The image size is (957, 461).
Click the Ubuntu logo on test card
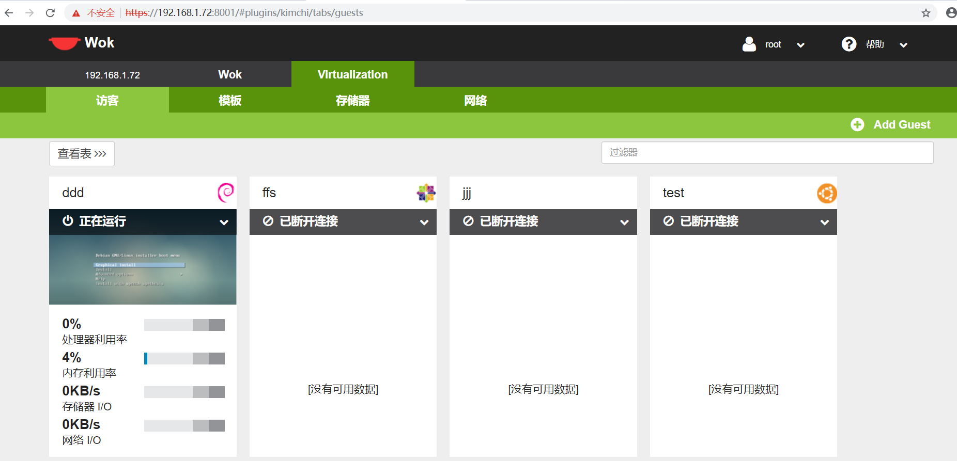click(x=827, y=193)
